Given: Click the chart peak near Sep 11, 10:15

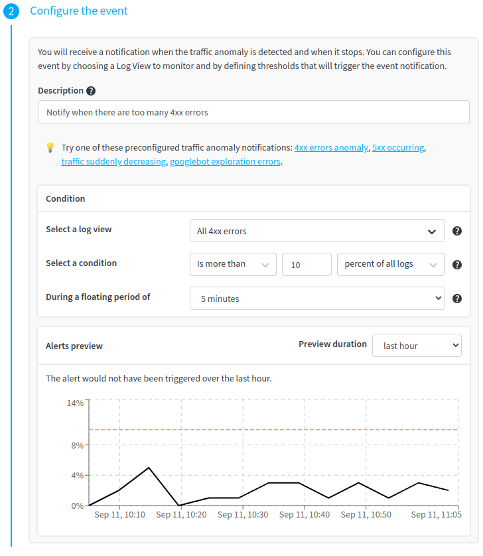Looking at the screenshot, I should point(149,468).
